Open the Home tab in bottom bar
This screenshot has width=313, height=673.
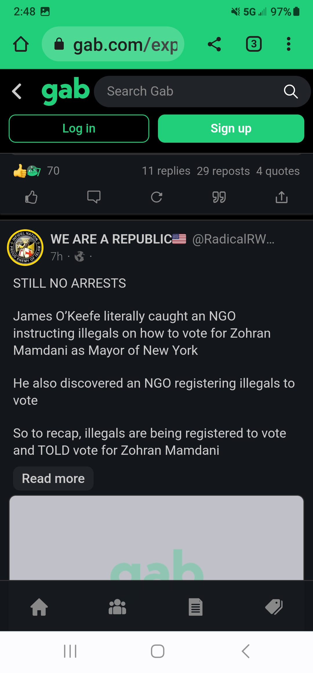pos(39,607)
